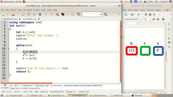Export as PDF in LibreOffice Writer
The height and width of the screenshot is (97, 173).
146,14
